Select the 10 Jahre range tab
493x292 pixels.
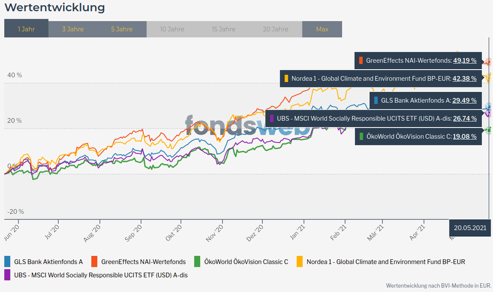pos(172,29)
